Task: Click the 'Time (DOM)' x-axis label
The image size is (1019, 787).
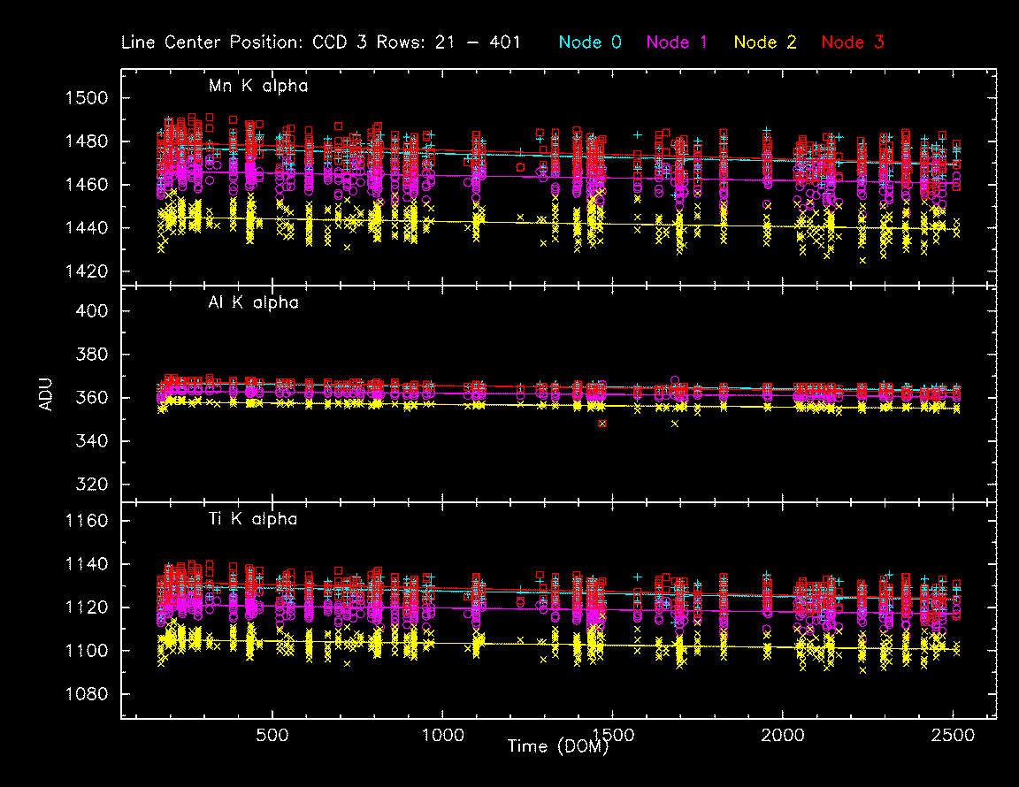Action: point(557,746)
